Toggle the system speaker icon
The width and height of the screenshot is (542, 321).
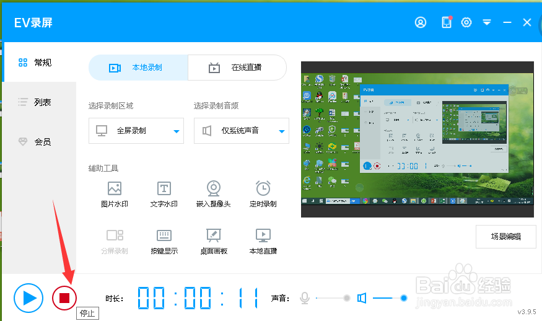click(x=362, y=298)
